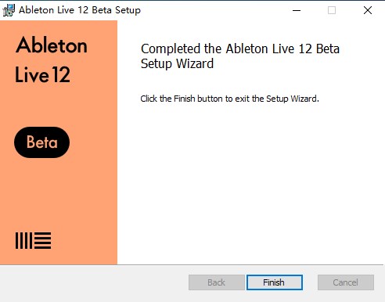Click the large Ableton wordmark
The width and height of the screenshot is (385, 302).
tap(52, 45)
